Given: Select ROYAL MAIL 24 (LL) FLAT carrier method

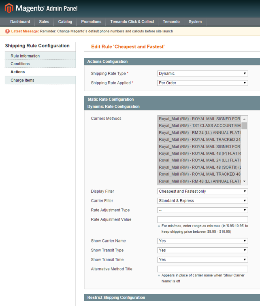Looking at the screenshot, I should 199,160.
